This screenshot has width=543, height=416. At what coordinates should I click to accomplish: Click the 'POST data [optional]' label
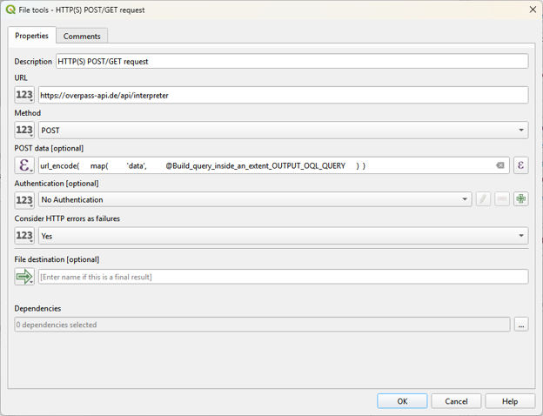(49, 148)
